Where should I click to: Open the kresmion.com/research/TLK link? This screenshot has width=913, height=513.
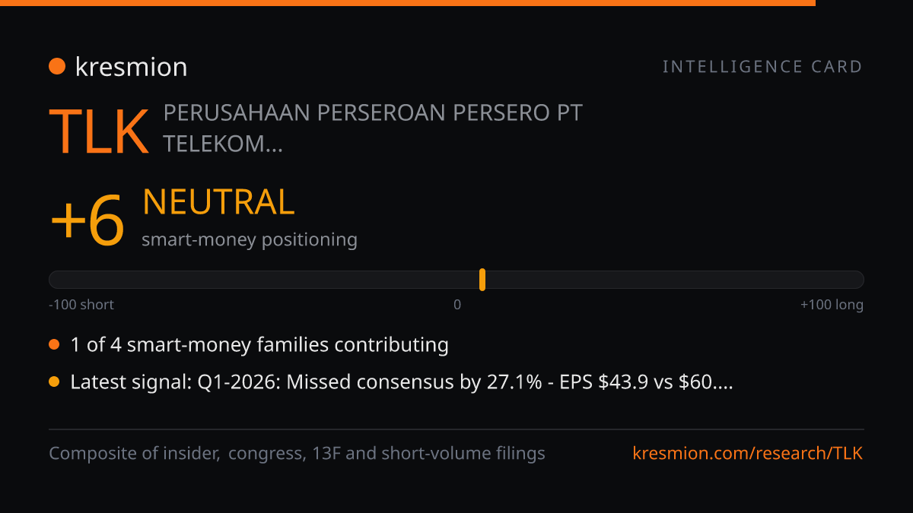tap(748, 454)
